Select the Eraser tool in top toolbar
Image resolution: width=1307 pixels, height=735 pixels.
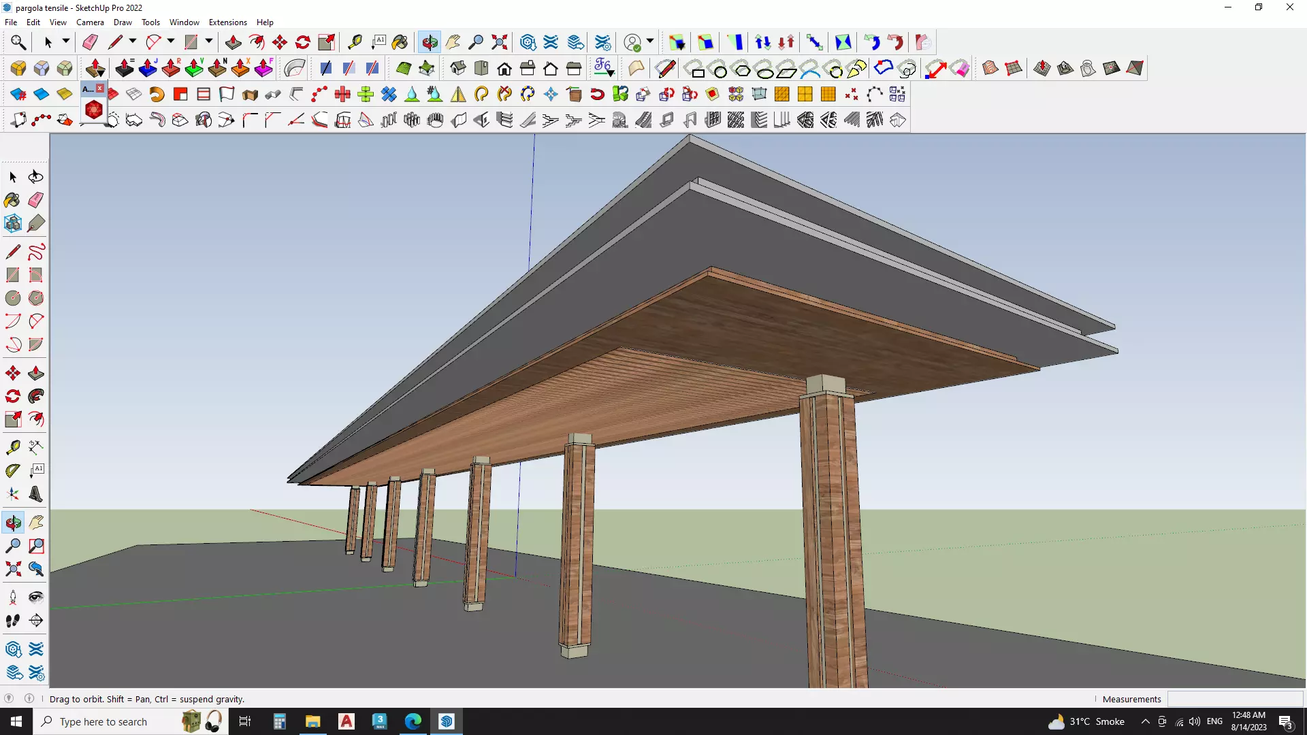point(90,42)
